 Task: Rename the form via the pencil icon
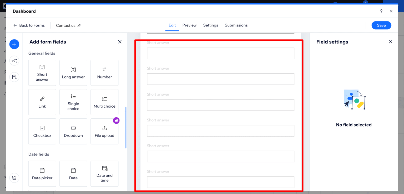[79, 25]
